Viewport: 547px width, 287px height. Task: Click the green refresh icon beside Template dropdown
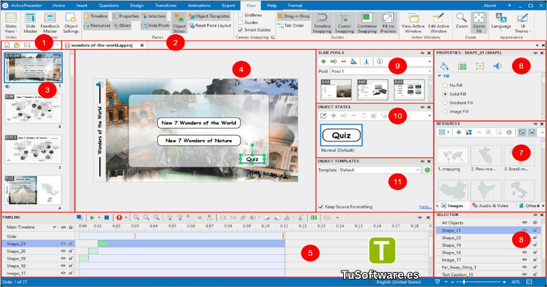(x=427, y=170)
